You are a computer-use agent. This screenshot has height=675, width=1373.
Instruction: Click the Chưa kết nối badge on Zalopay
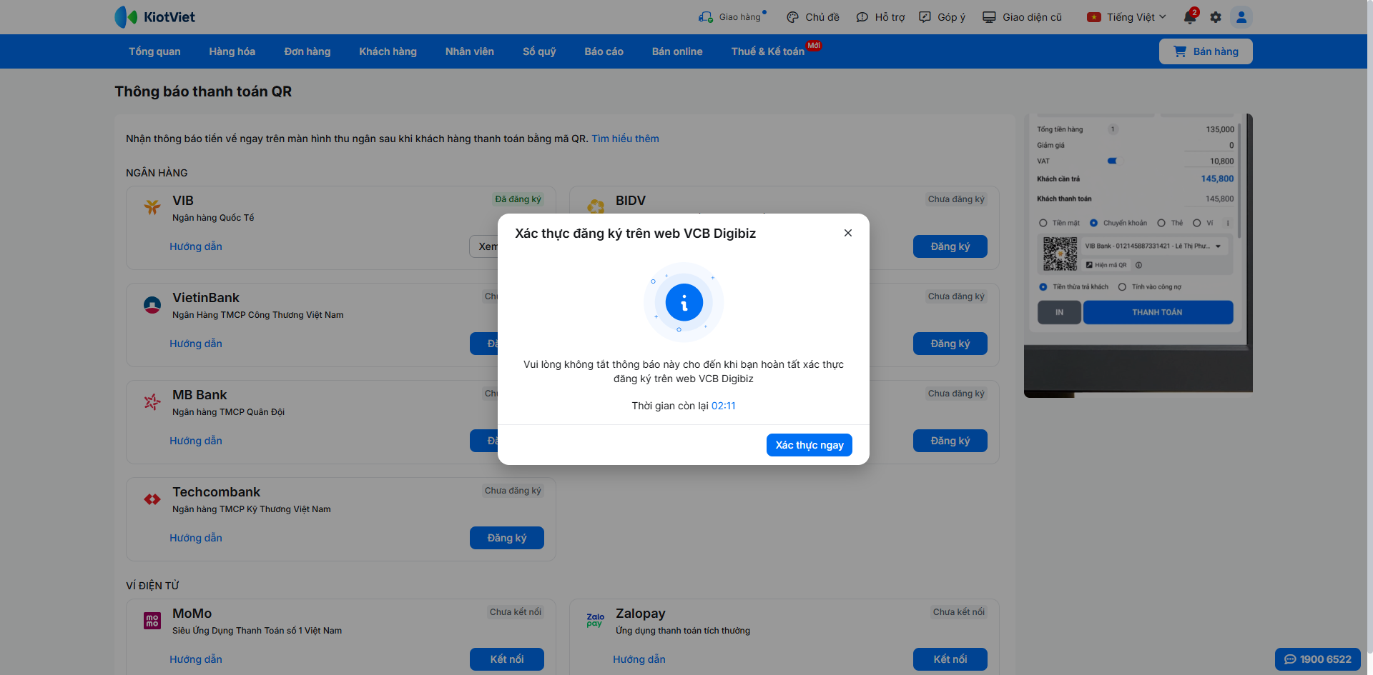tap(959, 612)
